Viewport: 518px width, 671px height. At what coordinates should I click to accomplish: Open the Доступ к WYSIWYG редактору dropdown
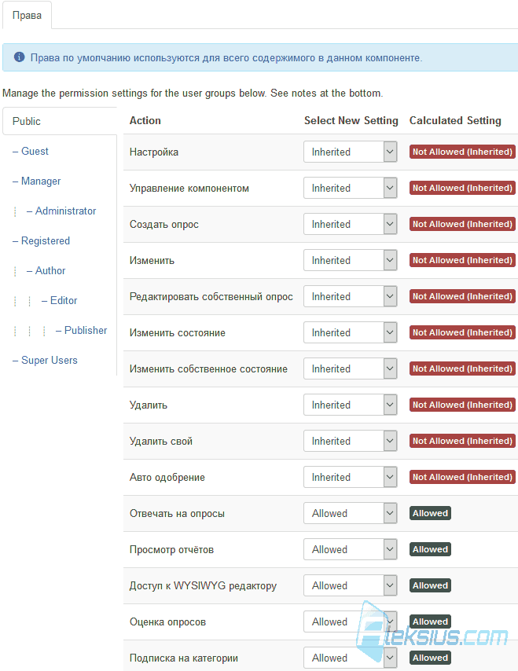coord(351,586)
